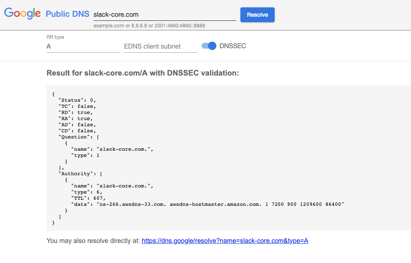Click the DNSSEC label
This screenshot has height=263, width=411.
pyautogui.click(x=233, y=46)
